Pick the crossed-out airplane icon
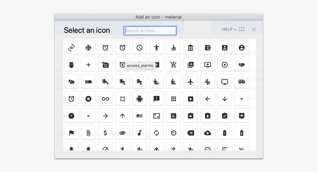The image size is (317, 172). (x=208, y=82)
